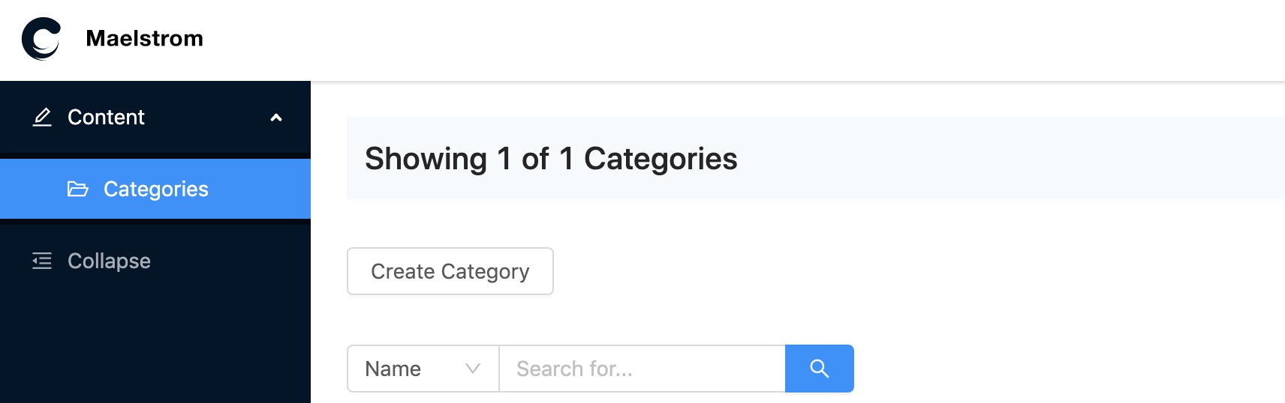
Task: Click the Categories open-folder icon
Action: (77, 189)
